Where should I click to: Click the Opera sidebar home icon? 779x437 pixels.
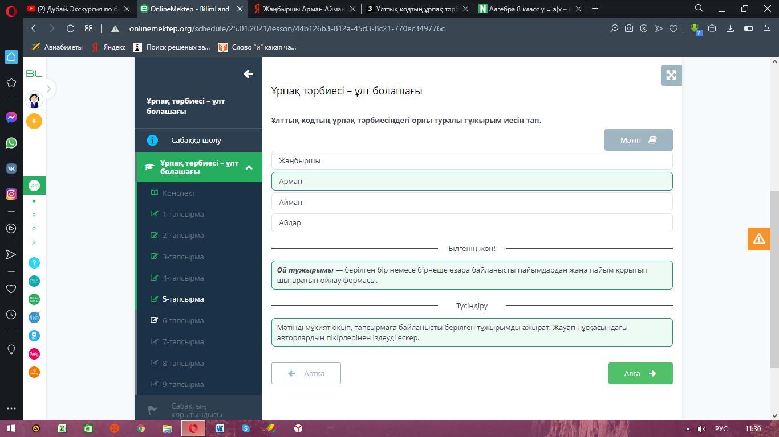11,57
